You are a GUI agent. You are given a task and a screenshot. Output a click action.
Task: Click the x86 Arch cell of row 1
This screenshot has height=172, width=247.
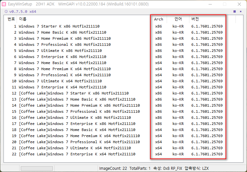[158, 26]
